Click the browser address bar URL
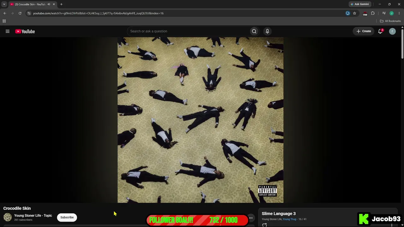Viewport: 404px width, 227px height. pos(98,13)
